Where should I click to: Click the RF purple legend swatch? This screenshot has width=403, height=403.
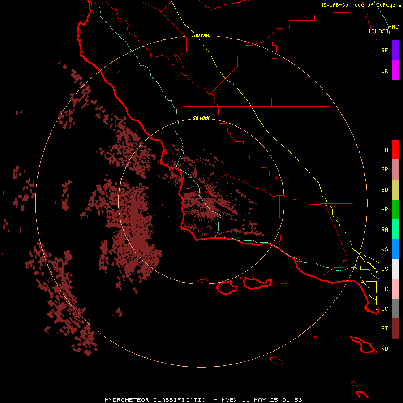pyautogui.click(x=395, y=50)
